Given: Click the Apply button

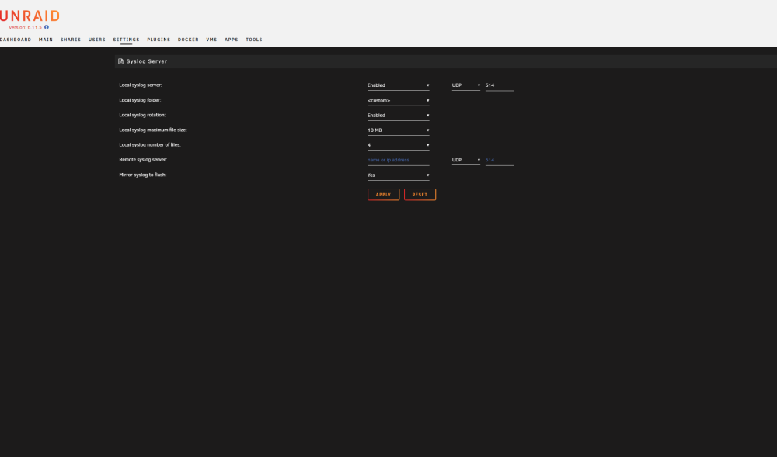Looking at the screenshot, I should click(x=384, y=195).
